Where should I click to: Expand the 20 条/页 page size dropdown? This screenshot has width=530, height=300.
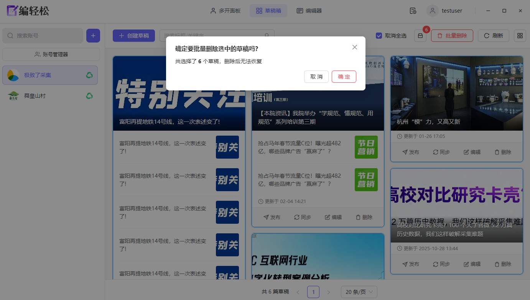(359, 292)
